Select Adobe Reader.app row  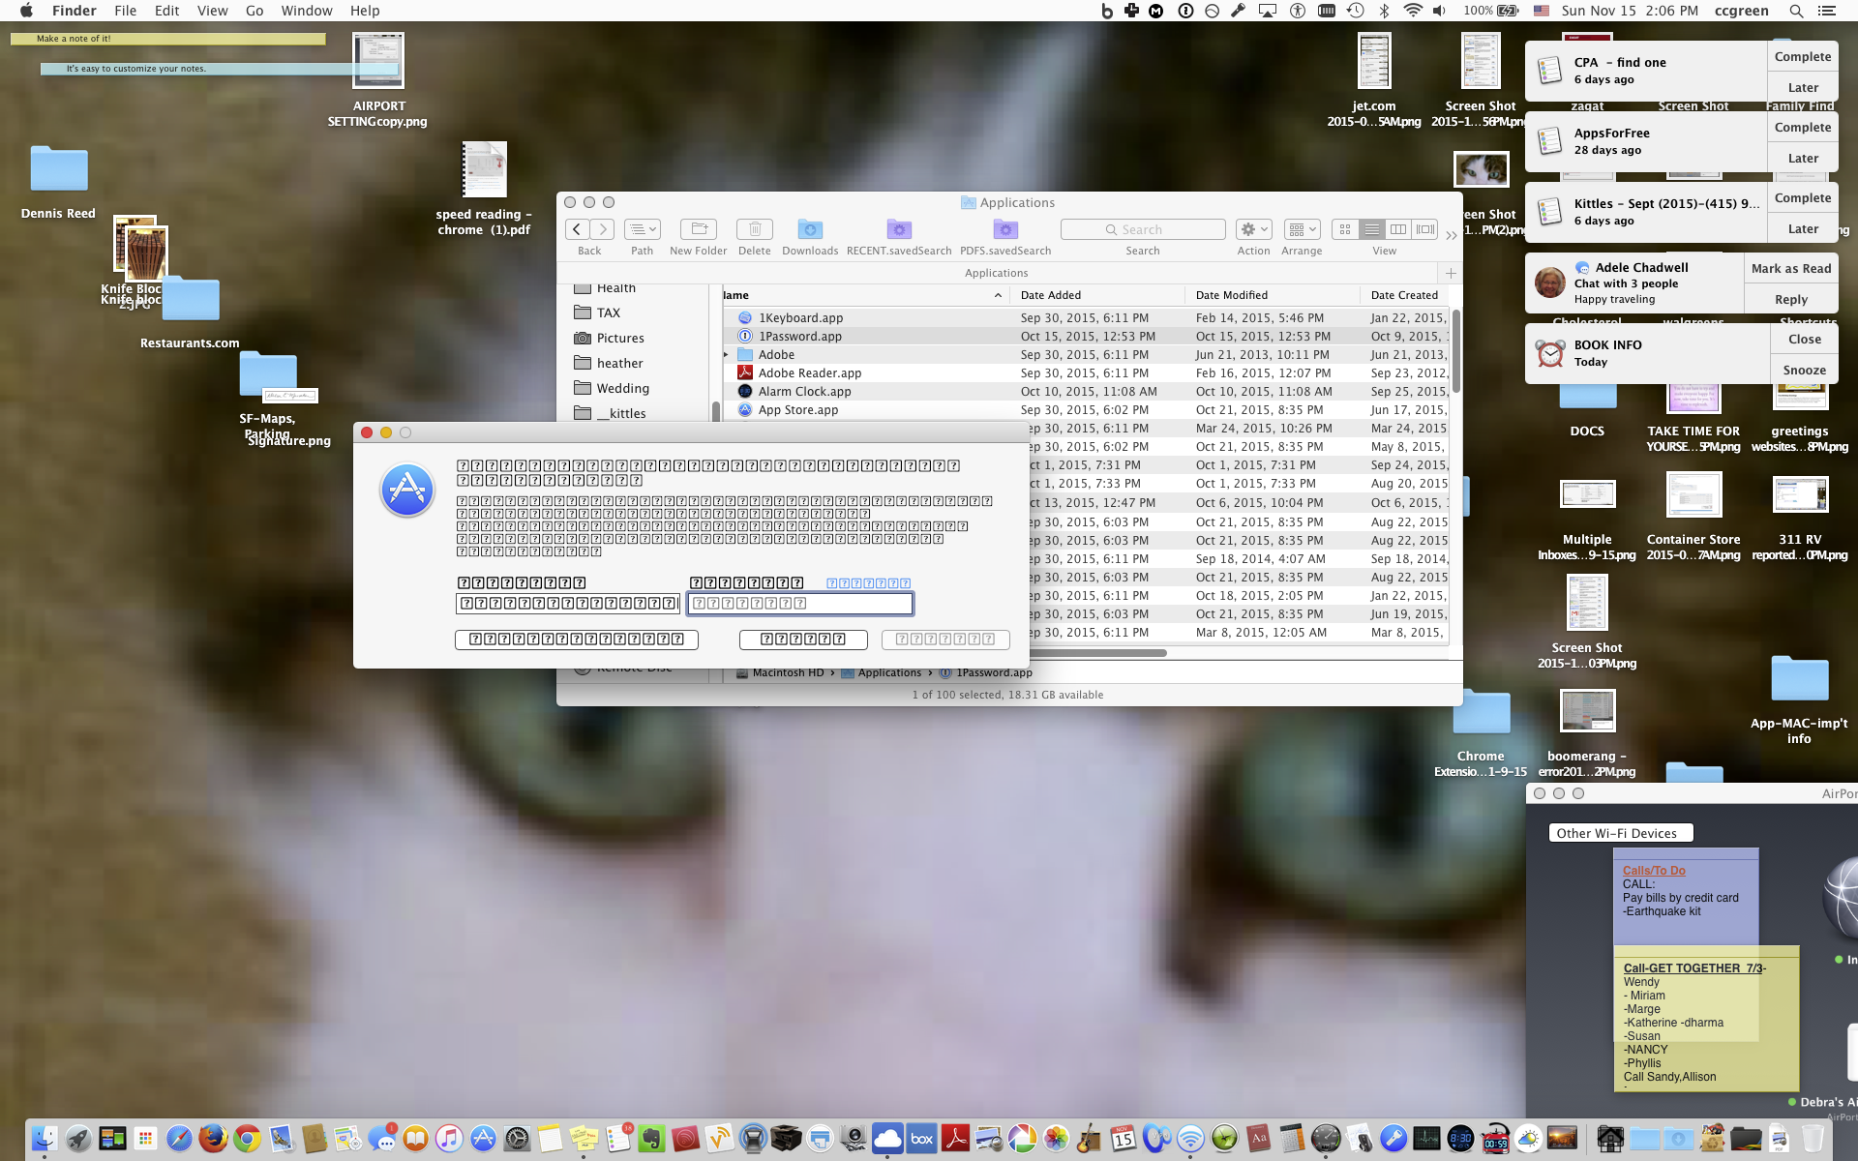1087,373
